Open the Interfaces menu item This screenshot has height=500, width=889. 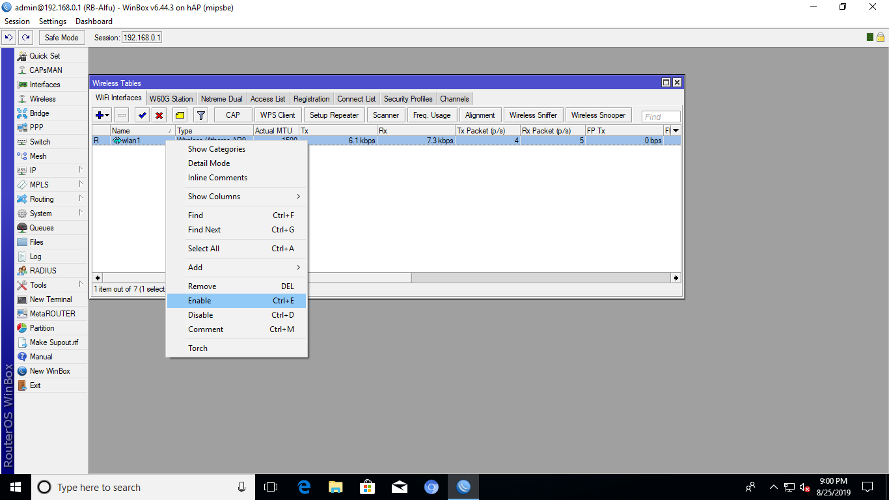pyautogui.click(x=51, y=85)
